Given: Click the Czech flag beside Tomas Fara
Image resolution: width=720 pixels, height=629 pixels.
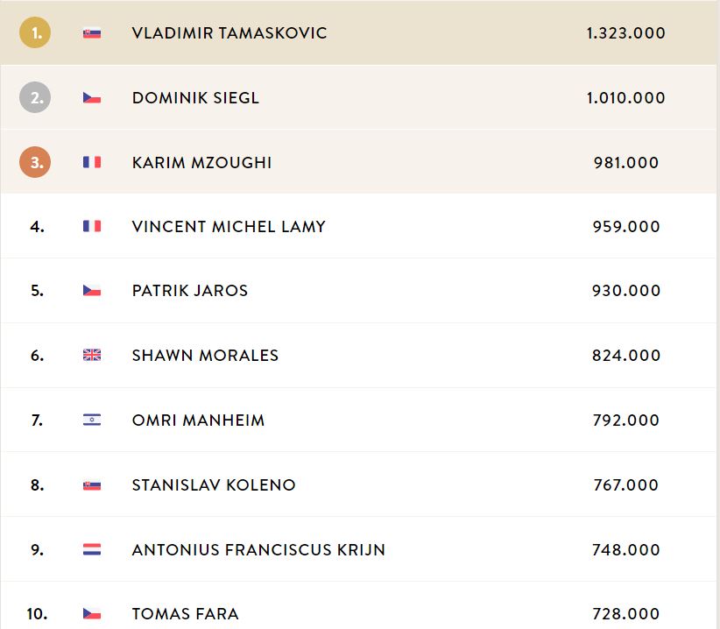Looking at the screenshot, I should [92, 613].
